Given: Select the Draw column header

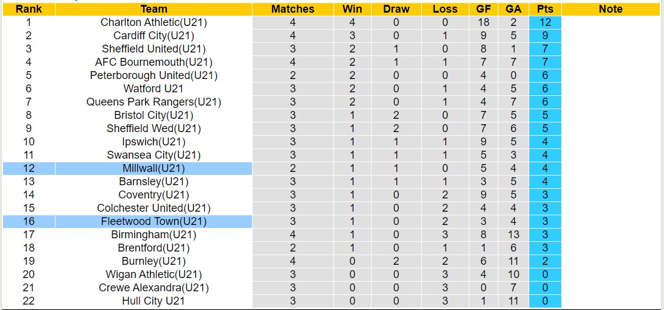Looking at the screenshot, I should 396,9.
